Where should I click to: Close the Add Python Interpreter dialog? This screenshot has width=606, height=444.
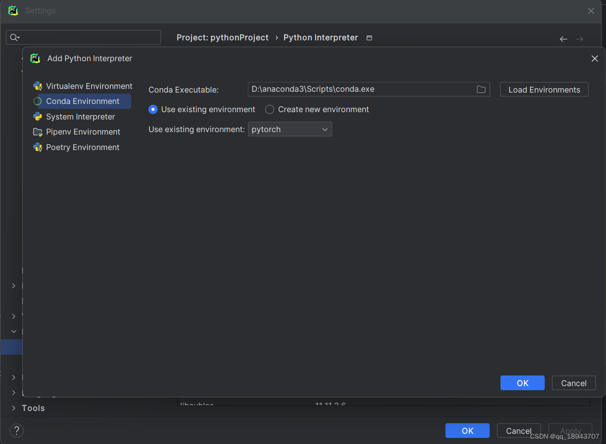coord(595,59)
